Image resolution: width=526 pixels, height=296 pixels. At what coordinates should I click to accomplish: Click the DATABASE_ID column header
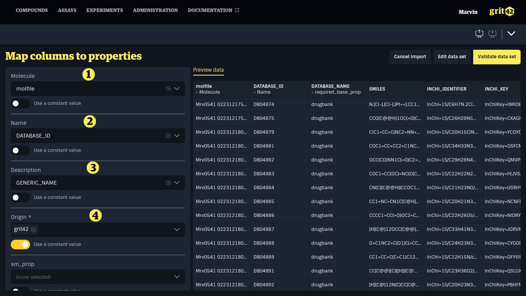click(x=280, y=89)
